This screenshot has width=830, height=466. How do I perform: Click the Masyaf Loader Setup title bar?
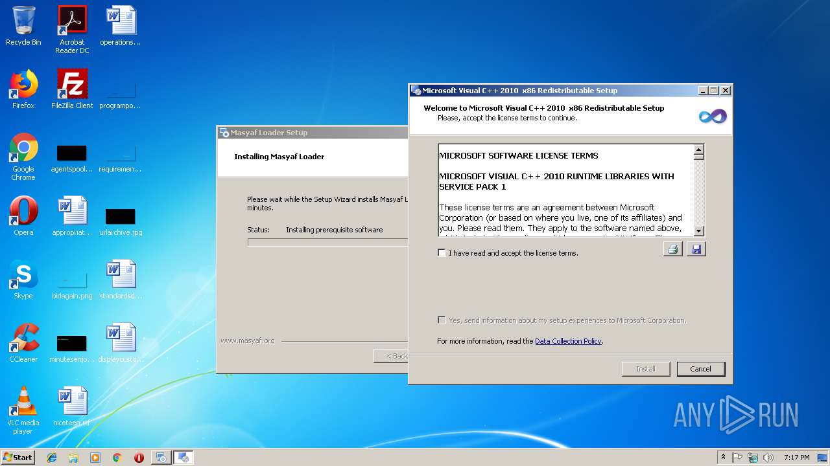coord(313,133)
